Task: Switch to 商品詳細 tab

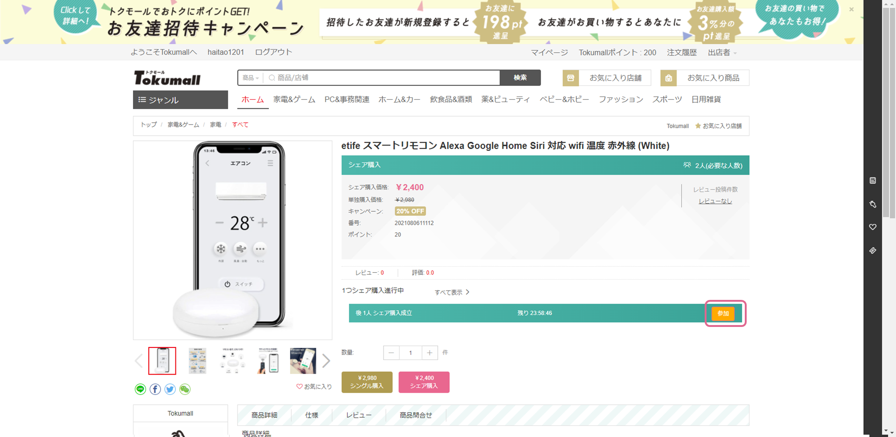Action: coord(264,415)
